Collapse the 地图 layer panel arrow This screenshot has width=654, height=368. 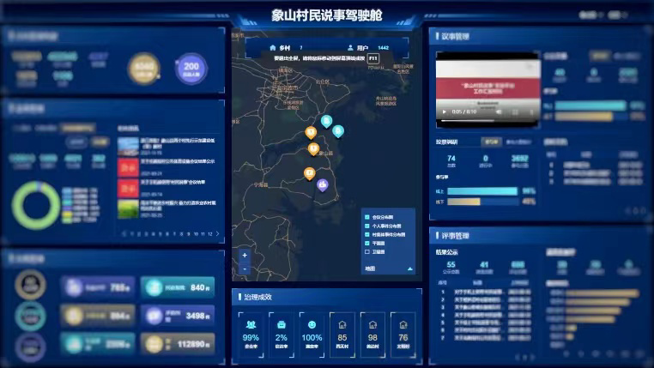409,268
